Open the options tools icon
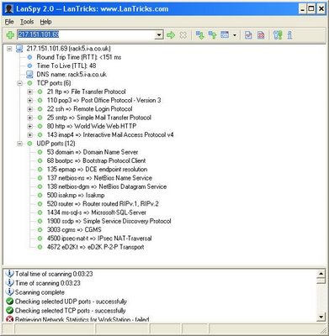The width and height of the screenshot is (329, 336). [278, 35]
